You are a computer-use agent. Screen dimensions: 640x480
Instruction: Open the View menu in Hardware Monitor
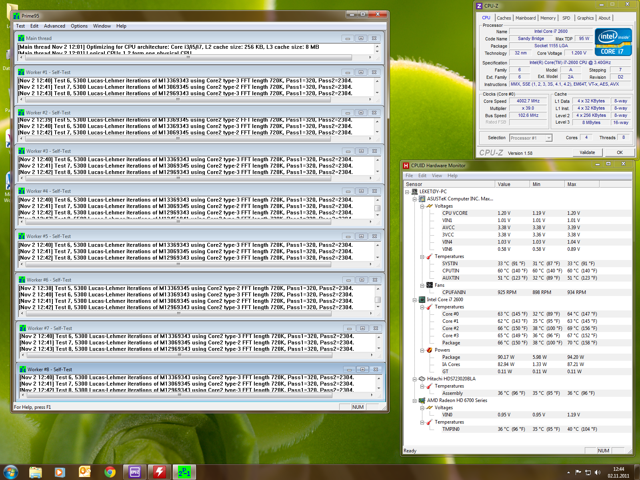click(437, 176)
